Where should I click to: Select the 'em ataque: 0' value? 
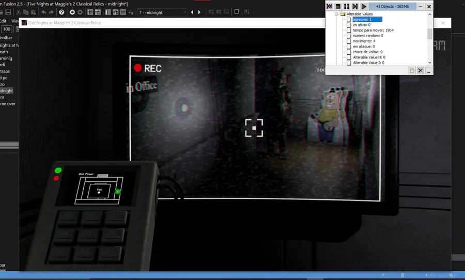pyautogui.click(x=364, y=46)
